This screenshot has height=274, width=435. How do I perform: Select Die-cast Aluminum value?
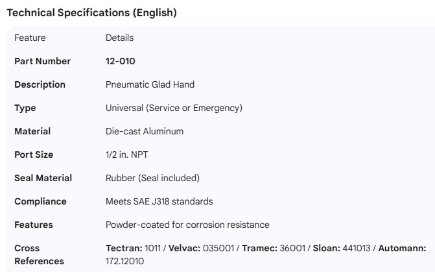pos(144,131)
